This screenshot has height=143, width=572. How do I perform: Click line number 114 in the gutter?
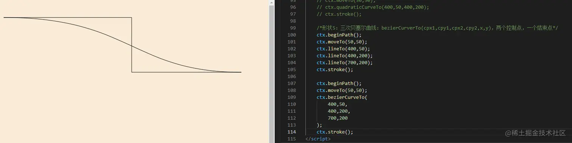(x=292, y=132)
